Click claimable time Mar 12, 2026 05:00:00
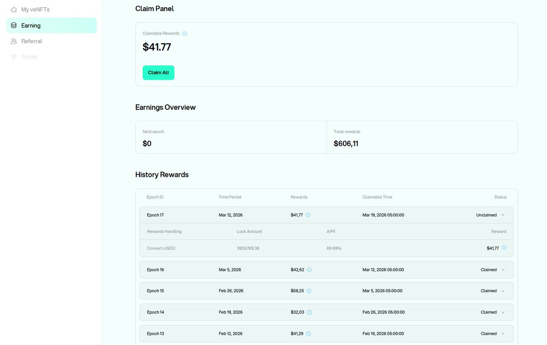The height and width of the screenshot is (345, 547). [x=383, y=270]
